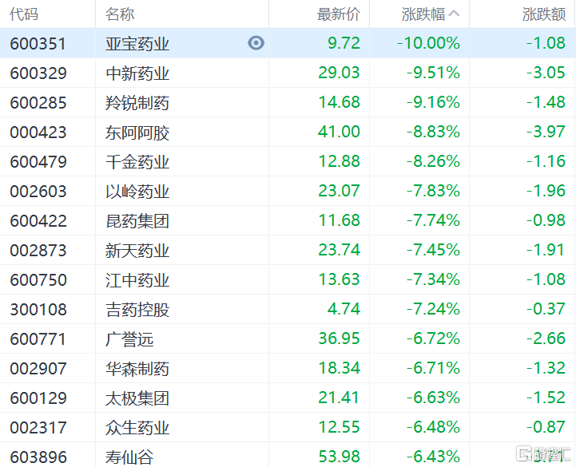The height and width of the screenshot is (467, 576).
Task: Open stock 太极集团
Action: point(137,398)
